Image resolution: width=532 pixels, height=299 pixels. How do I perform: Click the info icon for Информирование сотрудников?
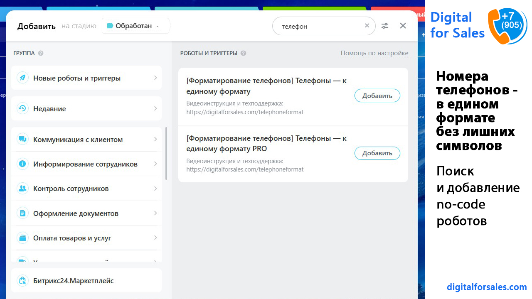click(22, 164)
